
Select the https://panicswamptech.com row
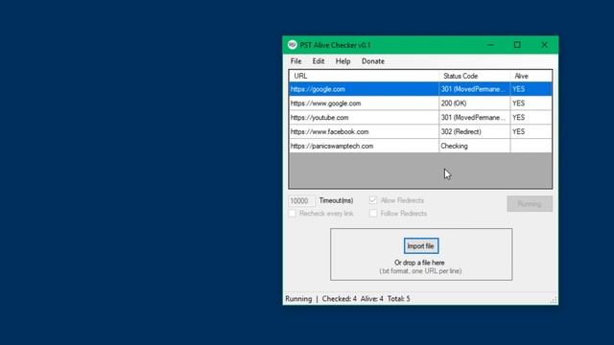click(420, 146)
